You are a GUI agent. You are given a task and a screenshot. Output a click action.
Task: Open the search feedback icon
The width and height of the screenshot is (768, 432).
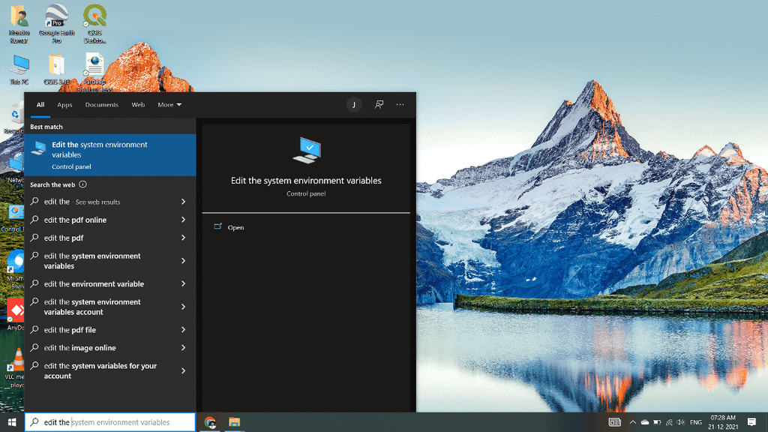coord(379,104)
